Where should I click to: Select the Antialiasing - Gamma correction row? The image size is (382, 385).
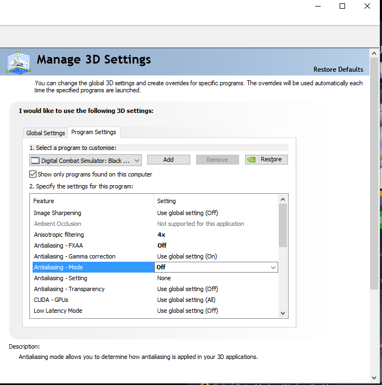pyautogui.click(x=155, y=256)
